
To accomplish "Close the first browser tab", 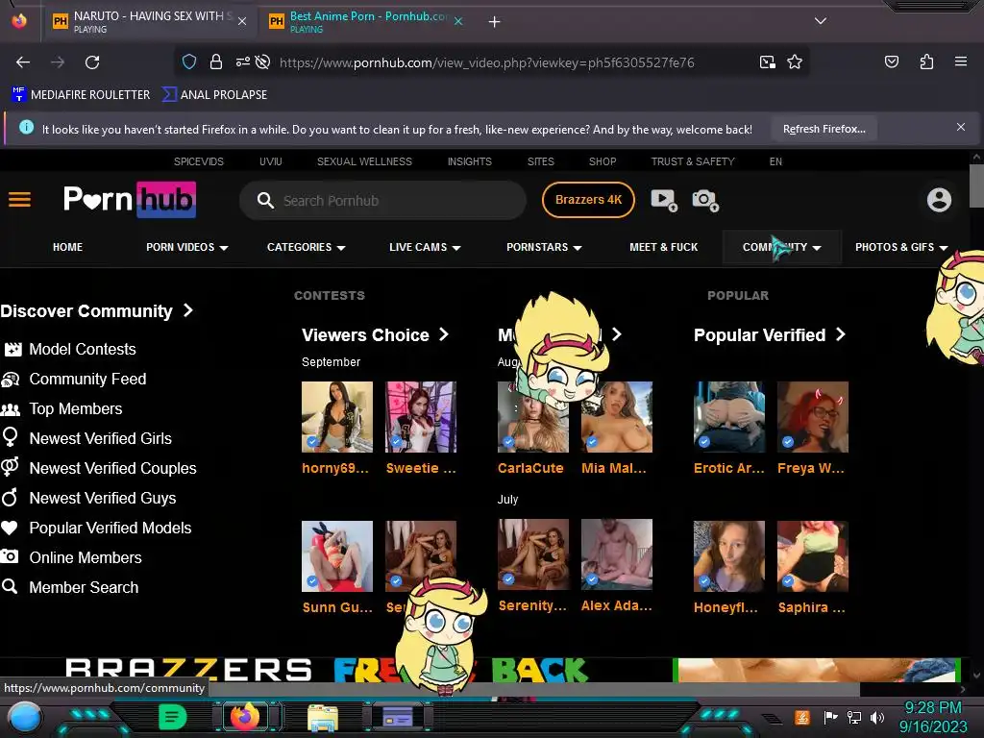I will (x=242, y=21).
